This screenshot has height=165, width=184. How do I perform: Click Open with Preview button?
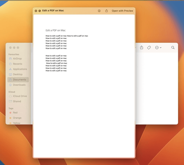point(122,11)
